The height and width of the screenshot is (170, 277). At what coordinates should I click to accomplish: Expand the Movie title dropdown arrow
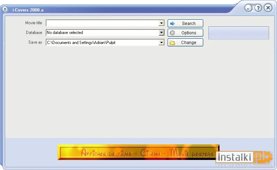pyautogui.click(x=161, y=23)
